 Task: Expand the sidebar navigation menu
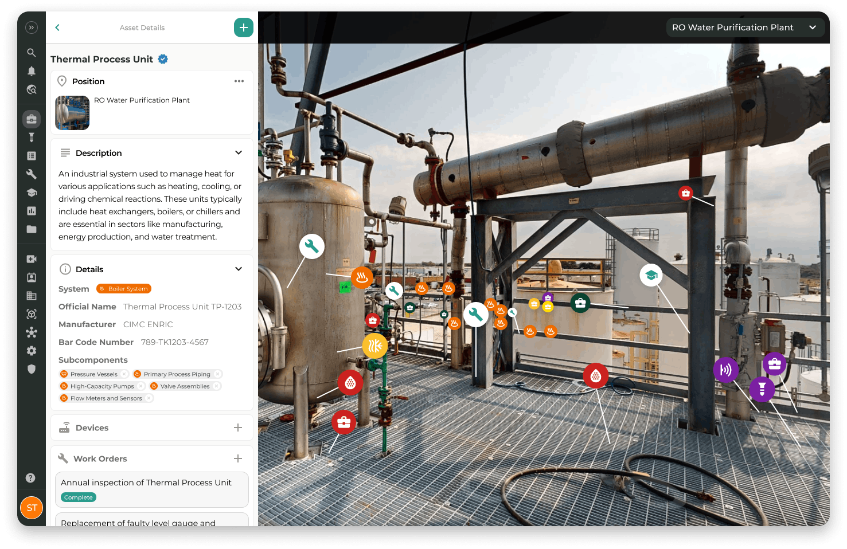tap(32, 28)
